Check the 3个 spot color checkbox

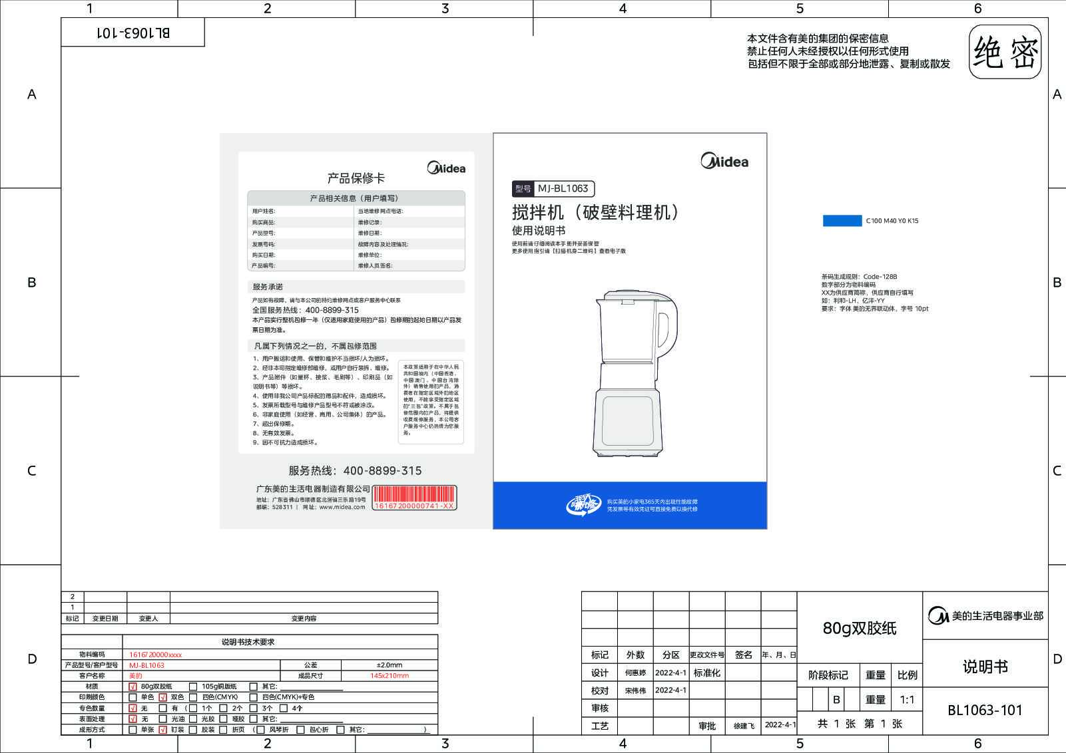click(254, 708)
